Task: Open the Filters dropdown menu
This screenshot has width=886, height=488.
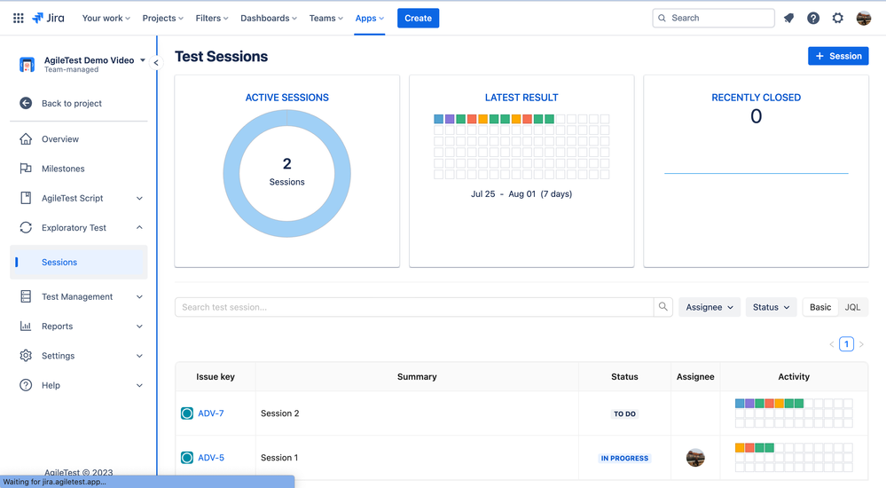Action: tap(212, 18)
